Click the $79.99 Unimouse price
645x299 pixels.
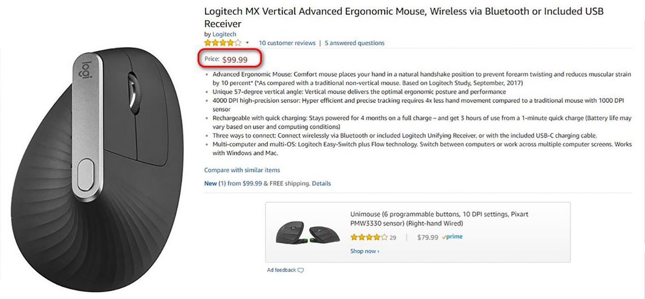(428, 237)
